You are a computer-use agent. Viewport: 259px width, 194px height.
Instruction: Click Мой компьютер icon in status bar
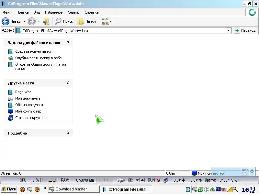pyautogui.click(x=194, y=173)
